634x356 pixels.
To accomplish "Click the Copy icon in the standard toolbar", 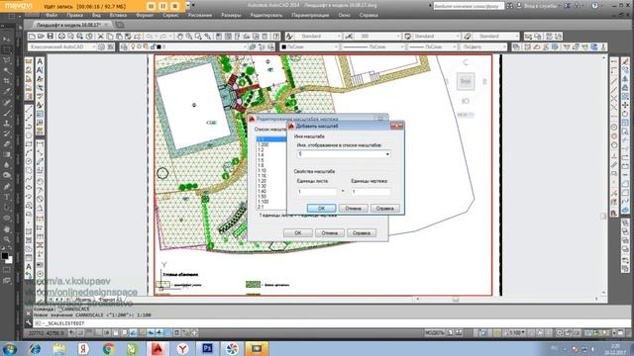I will (110, 37).
